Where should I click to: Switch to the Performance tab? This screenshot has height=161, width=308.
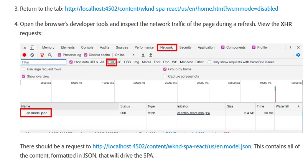click(144, 47)
